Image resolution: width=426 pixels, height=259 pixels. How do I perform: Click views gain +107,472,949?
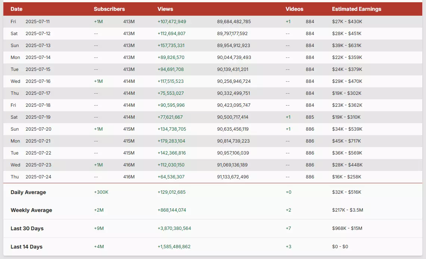172,21
